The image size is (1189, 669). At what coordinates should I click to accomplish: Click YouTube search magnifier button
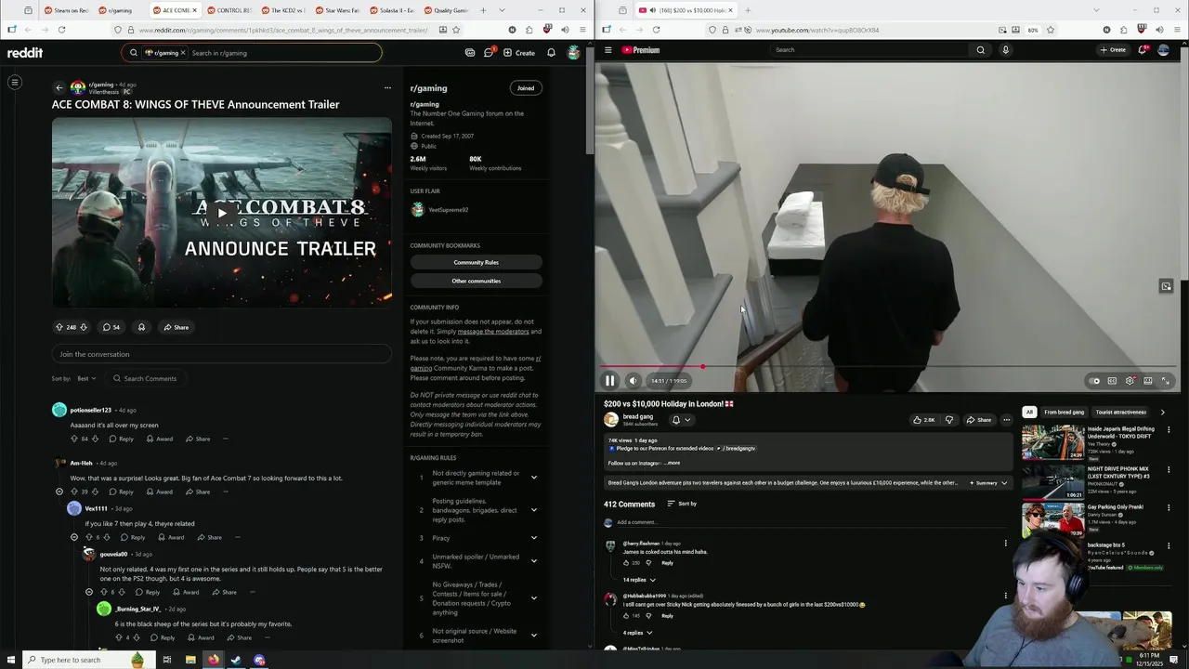click(x=980, y=50)
